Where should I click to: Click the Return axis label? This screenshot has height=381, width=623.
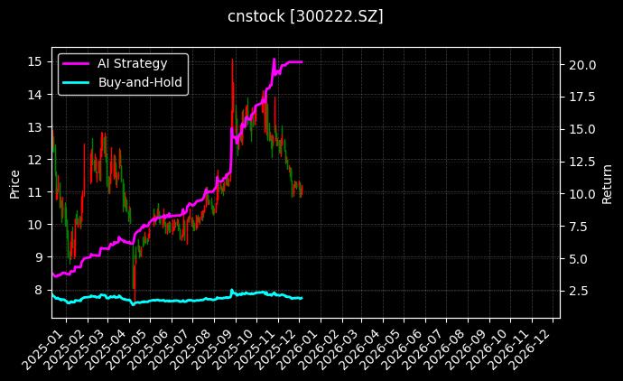point(607,182)
